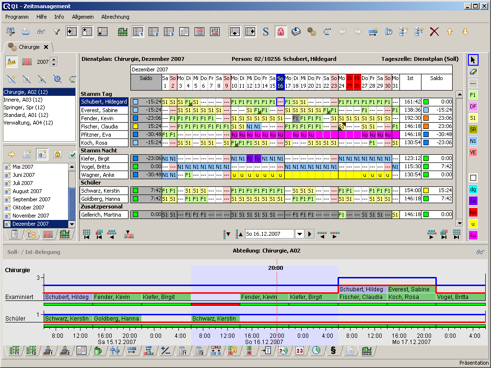Select November 2007 in month list
This screenshot has height=368, width=491.
click(31, 216)
